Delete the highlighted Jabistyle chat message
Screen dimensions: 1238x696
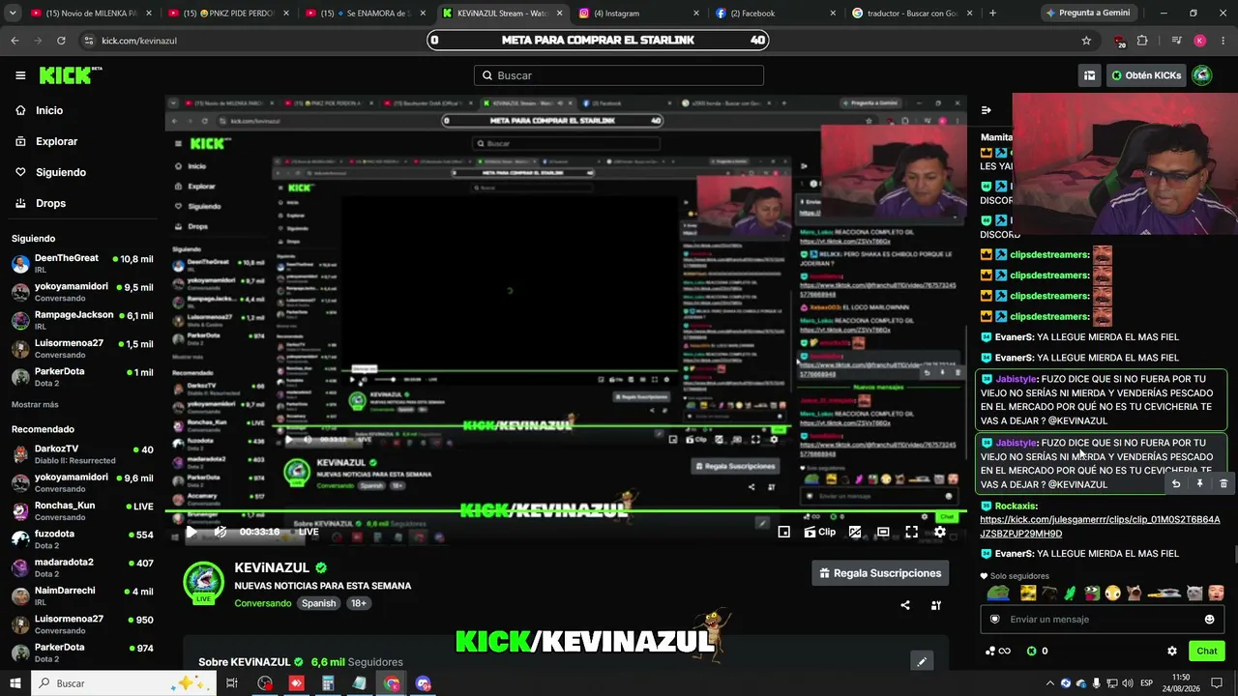[1223, 483]
